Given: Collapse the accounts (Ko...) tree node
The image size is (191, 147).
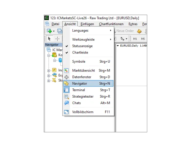Looking at the screenshot, I should tap(48, 55).
